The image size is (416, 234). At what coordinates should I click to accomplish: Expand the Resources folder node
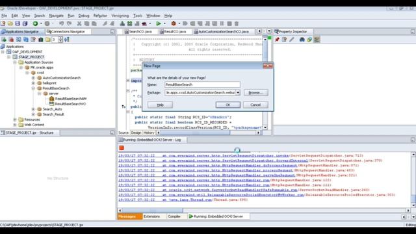tap(15, 120)
